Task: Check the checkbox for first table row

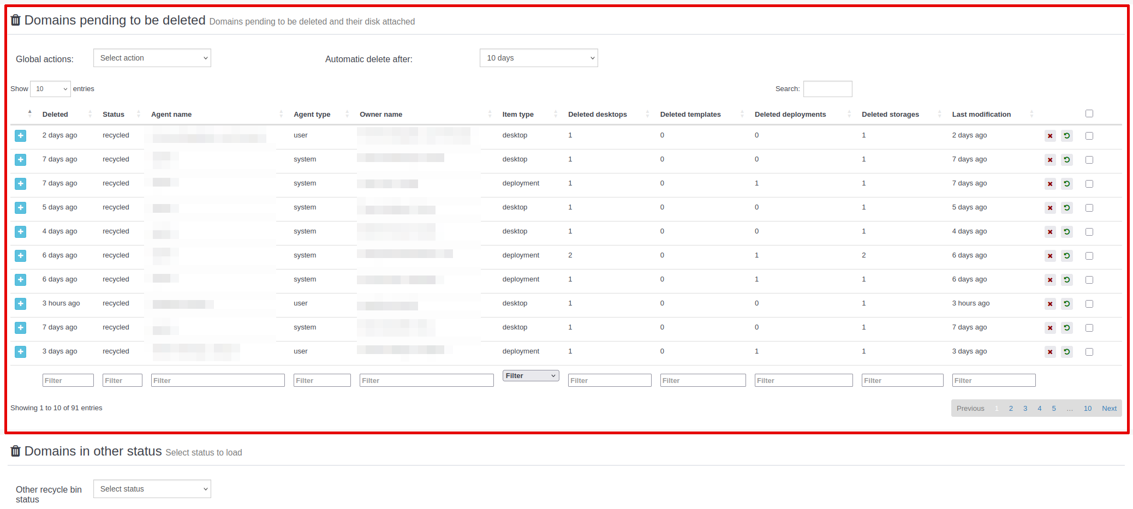Action: click(x=1089, y=136)
